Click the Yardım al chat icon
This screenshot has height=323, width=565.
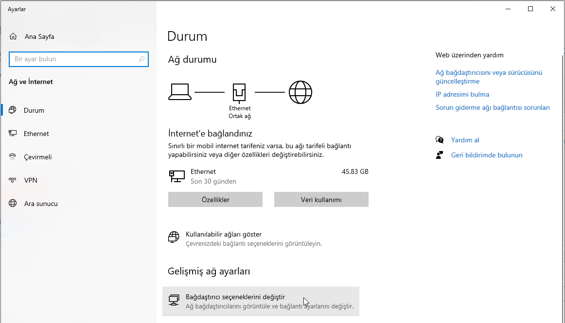click(440, 140)
